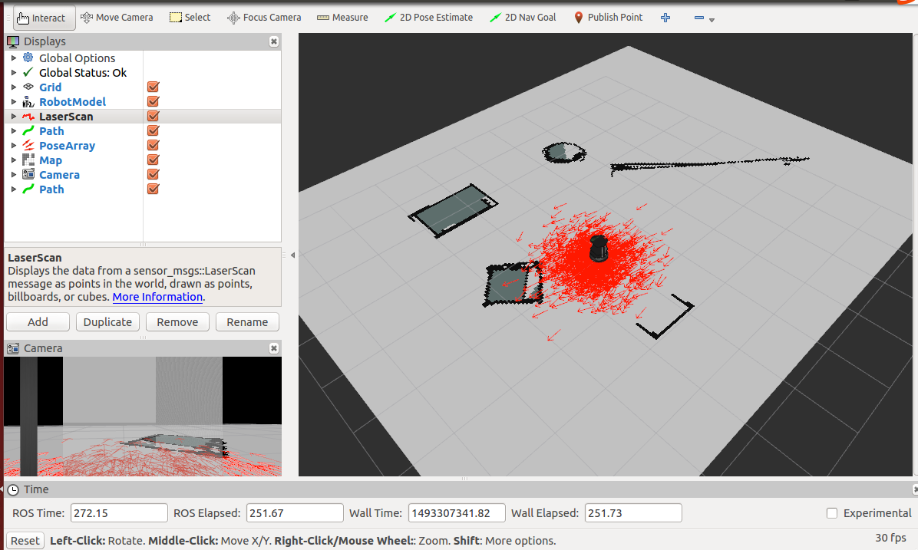Expand the Global Options row
The height and width of the screenshot is (550, 918).
[14, 58]
